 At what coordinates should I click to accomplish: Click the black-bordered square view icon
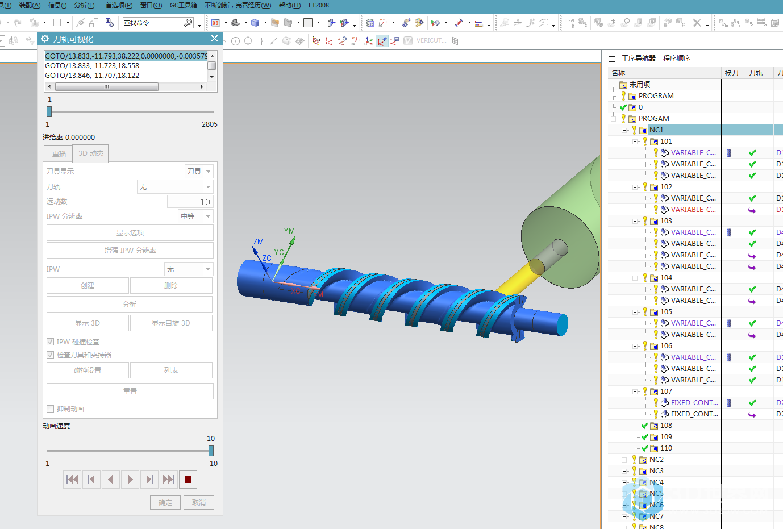click(x=308, y=23)
